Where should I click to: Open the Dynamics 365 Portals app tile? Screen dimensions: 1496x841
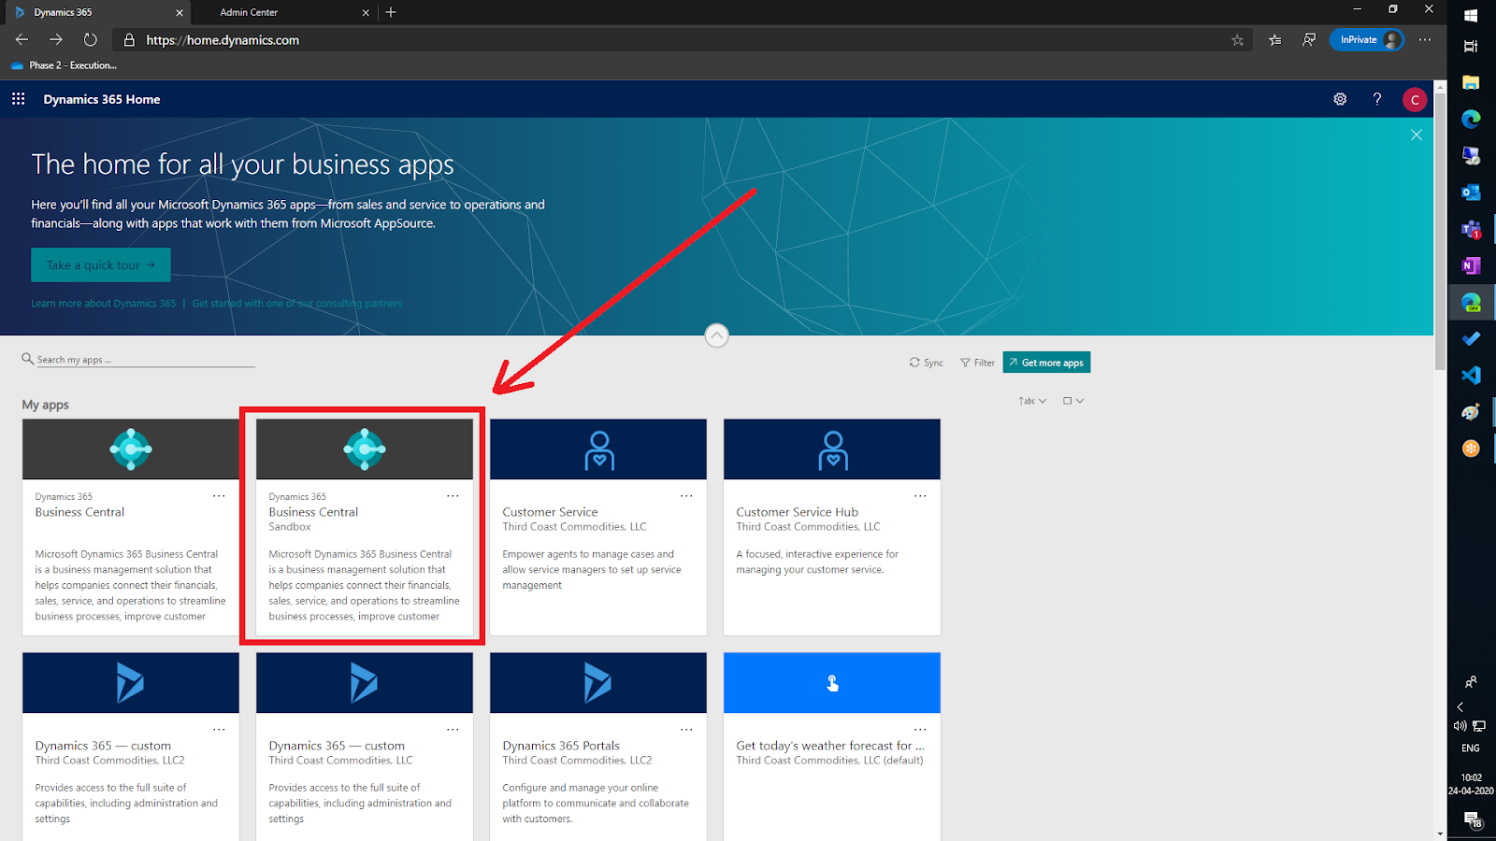[598, 747]
